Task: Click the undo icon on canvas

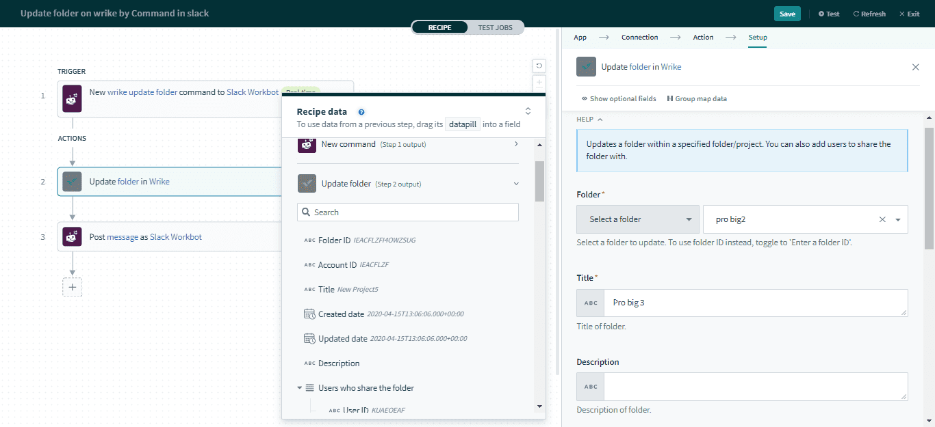Action: 539,66
